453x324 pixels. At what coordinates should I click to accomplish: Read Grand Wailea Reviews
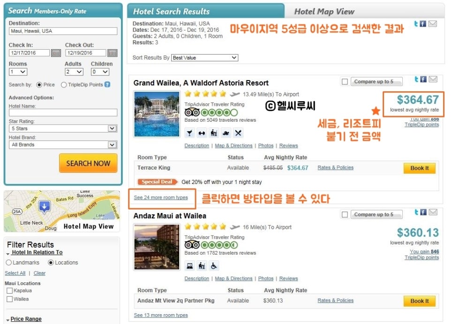tap(288, 146)
